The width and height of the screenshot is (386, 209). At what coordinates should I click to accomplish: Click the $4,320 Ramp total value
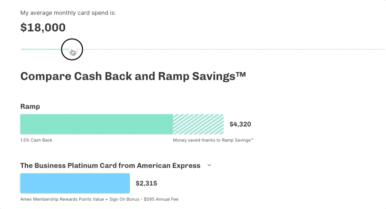(x=240, y=124)
